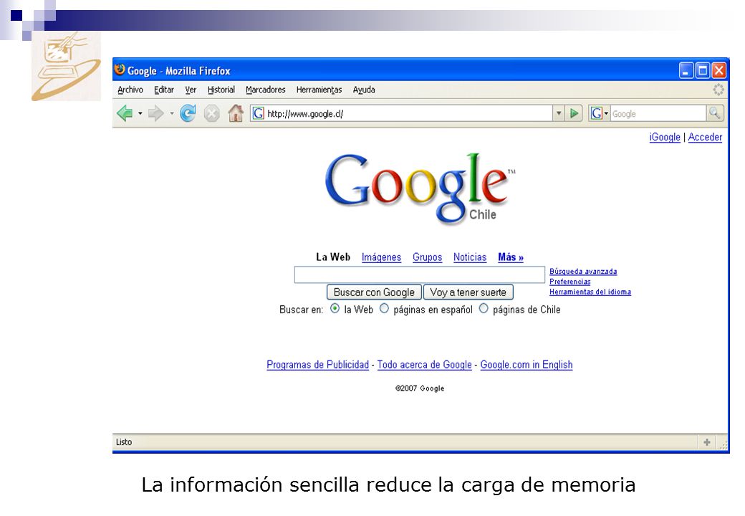The width and height of the screenshot is (745, 516).
Task: Reload the page with the refresh icon
Action: 188,113
